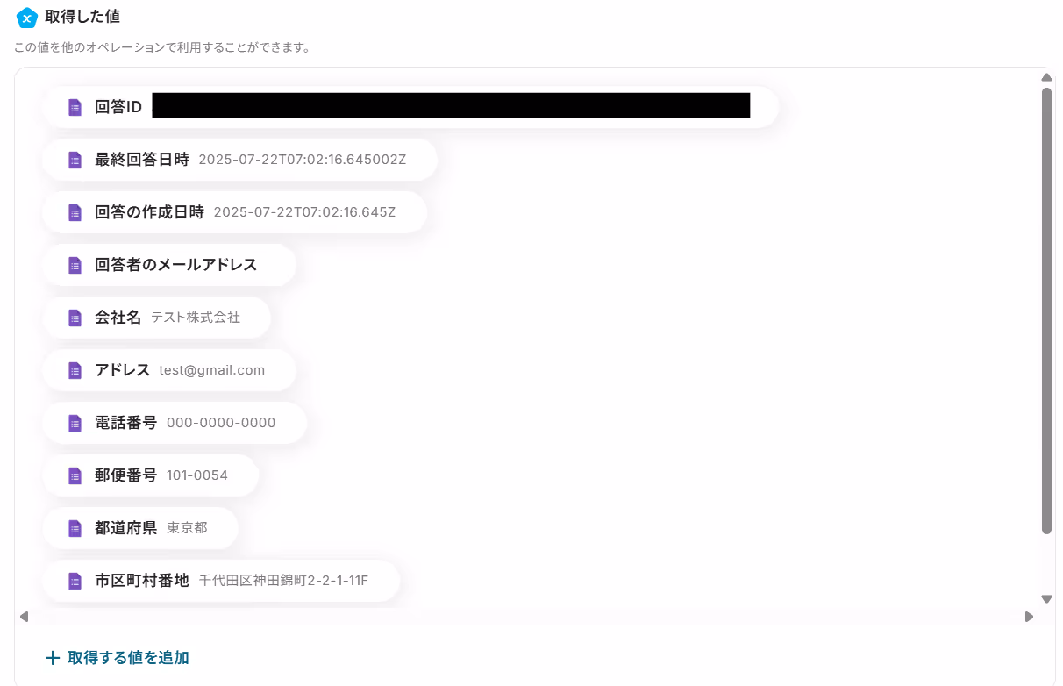The image size is (1063, 686).
Task: Select the 電話番号 000-0000-0000 value chip
Action: coord(175,423)
